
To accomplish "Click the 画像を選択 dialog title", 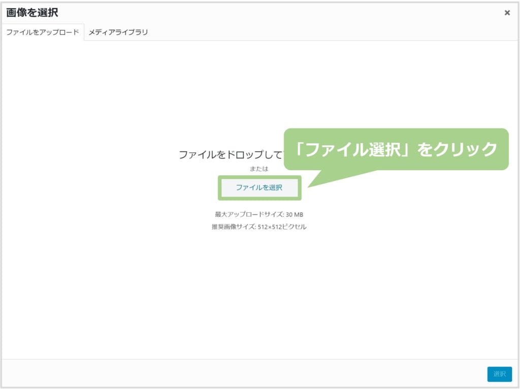I will pyautogui.click(x=32, y=13).
